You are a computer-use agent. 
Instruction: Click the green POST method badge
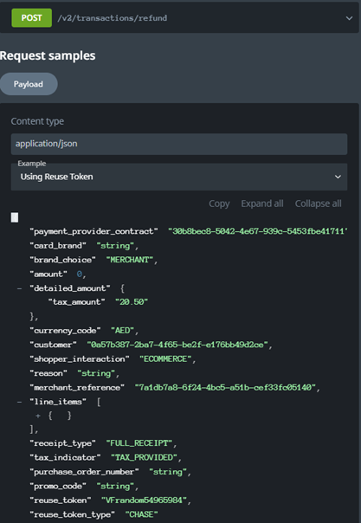coord(32,17)
